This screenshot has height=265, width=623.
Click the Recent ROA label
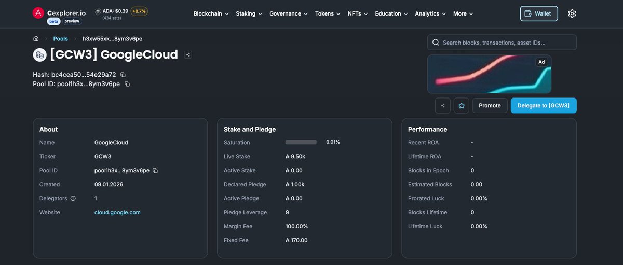pos(424,143)
